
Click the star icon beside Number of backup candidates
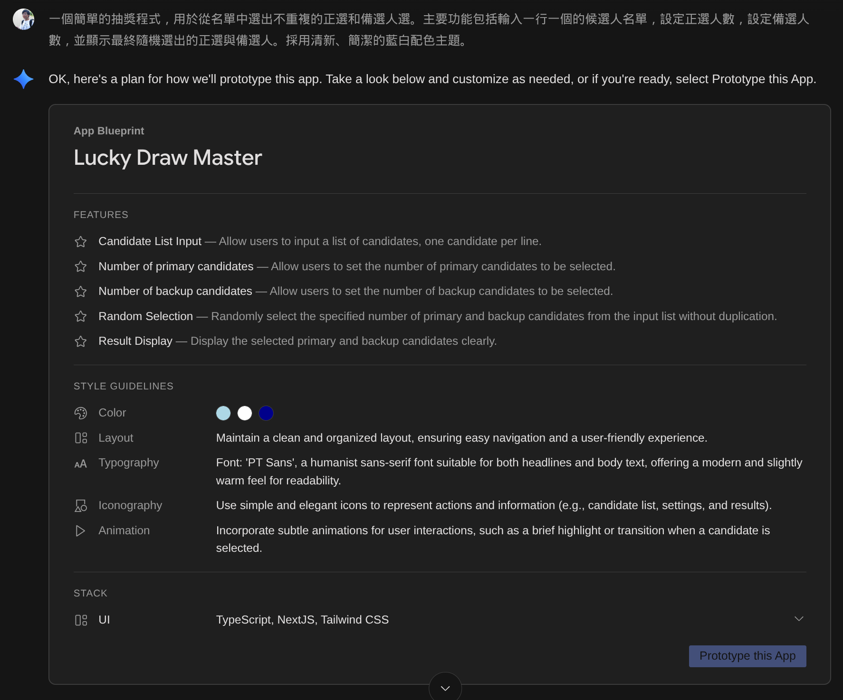point(81,292)
